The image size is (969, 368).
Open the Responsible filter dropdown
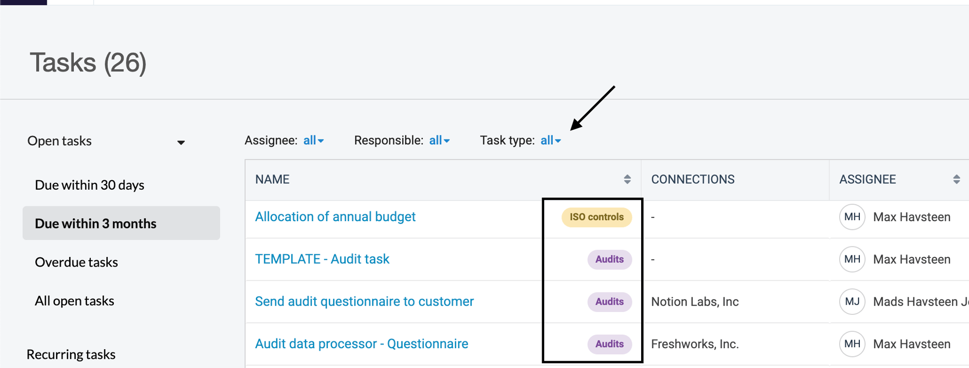[x=439, y=140]
